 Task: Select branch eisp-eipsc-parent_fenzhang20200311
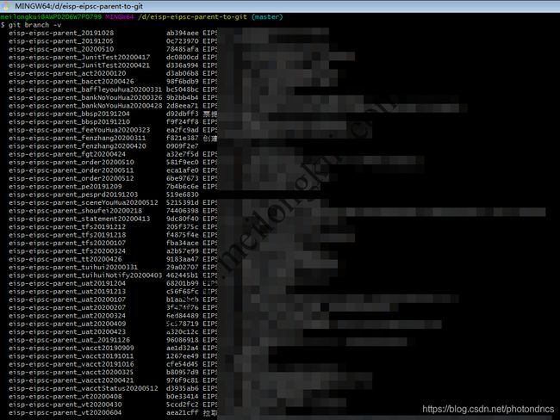click(78, 138)
